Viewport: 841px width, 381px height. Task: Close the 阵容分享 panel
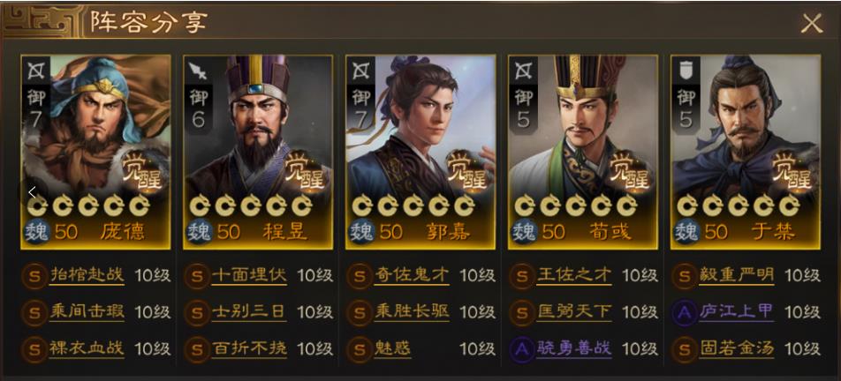tap(812, 24)
